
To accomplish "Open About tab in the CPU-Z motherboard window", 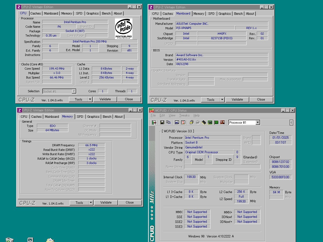I will pos(250,14).
